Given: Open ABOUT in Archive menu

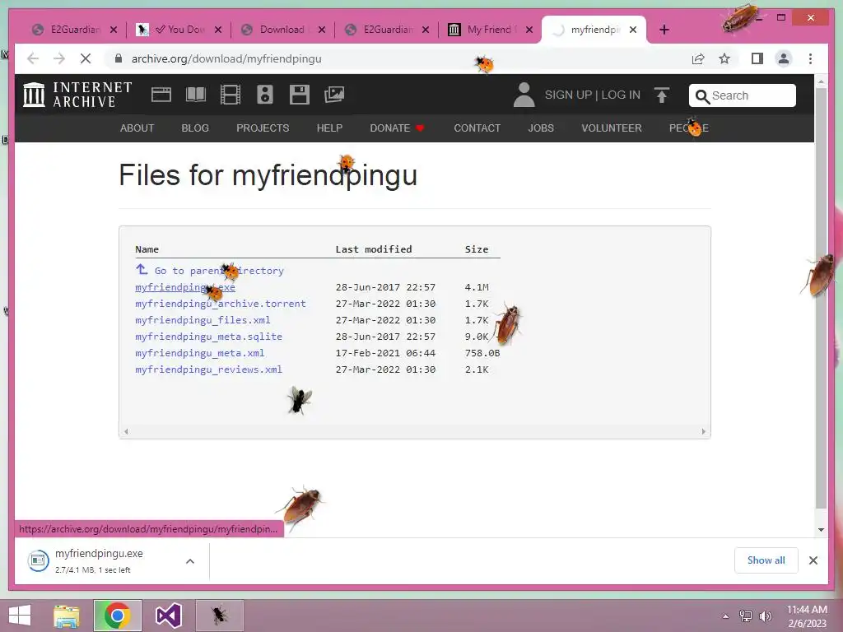Looking at the screenshot, I should coord(137,128).
